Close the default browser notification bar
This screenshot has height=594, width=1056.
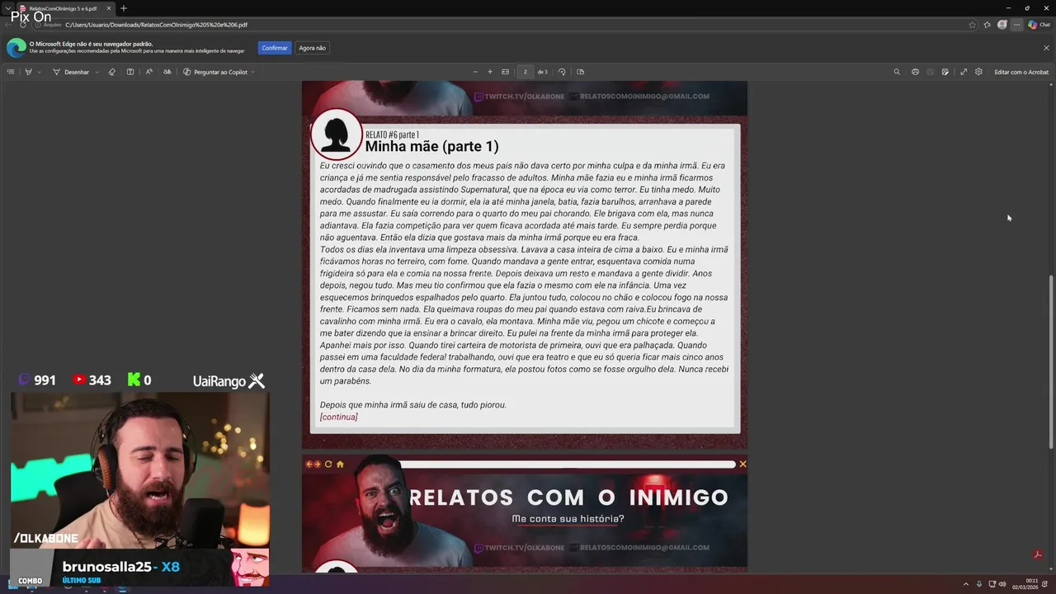pyautogui.click(x=1046, y=48)
